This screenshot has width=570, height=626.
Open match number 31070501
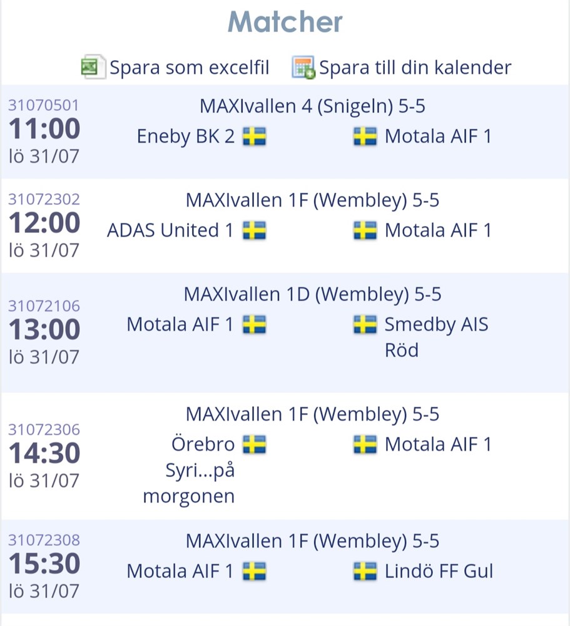click(44, 105)
